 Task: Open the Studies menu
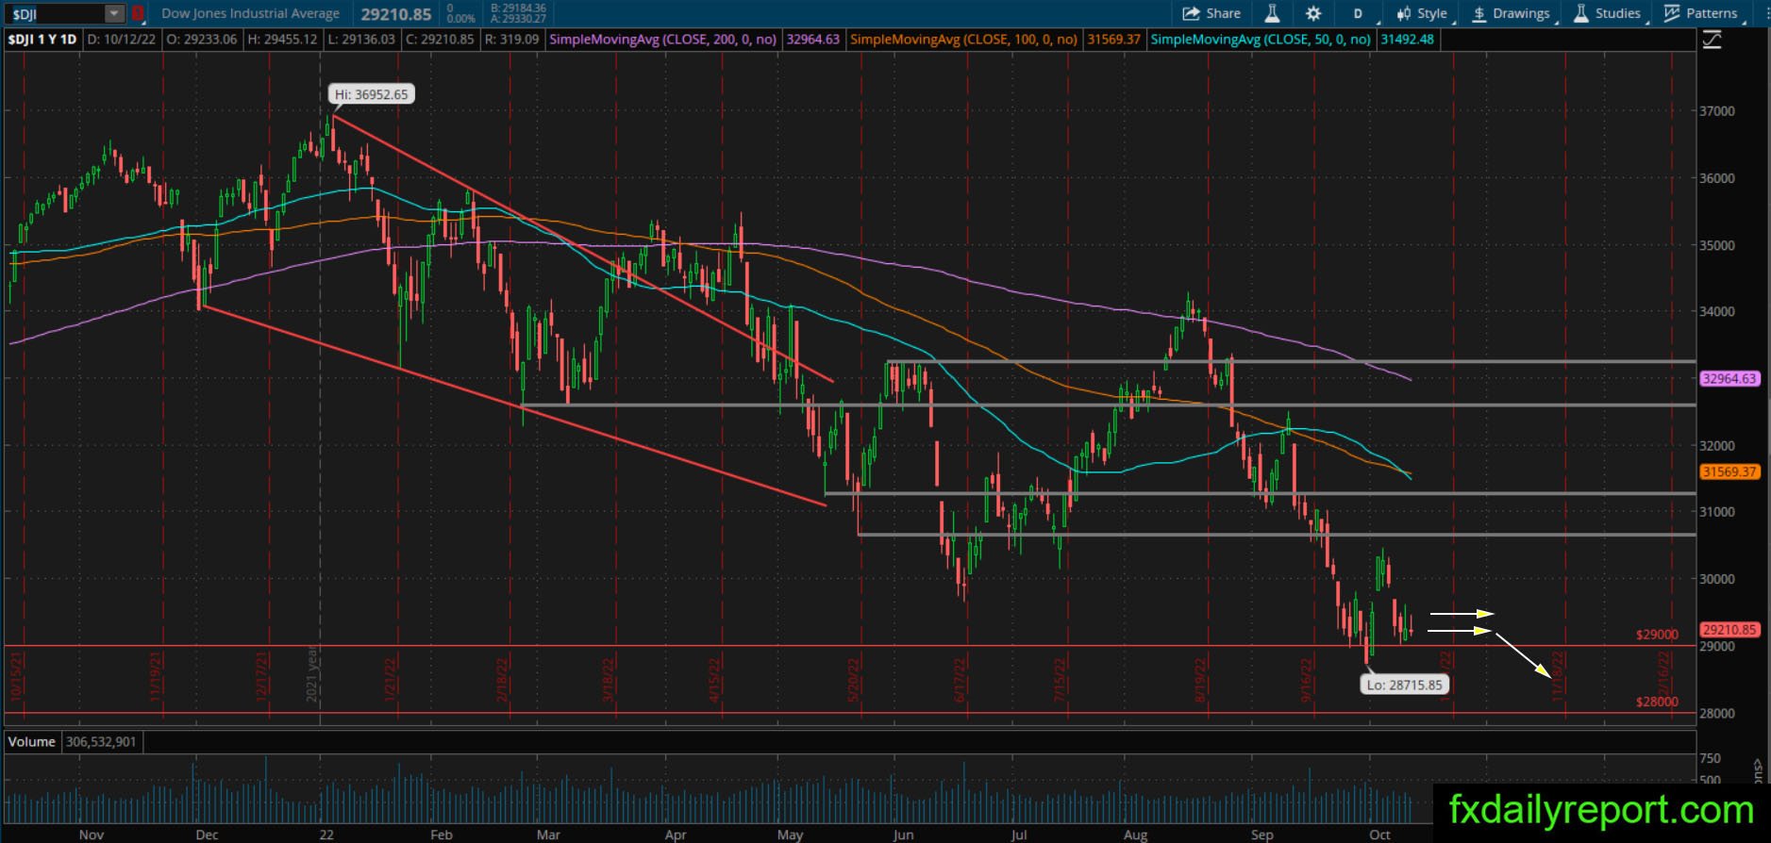[x=1608, y=13]
